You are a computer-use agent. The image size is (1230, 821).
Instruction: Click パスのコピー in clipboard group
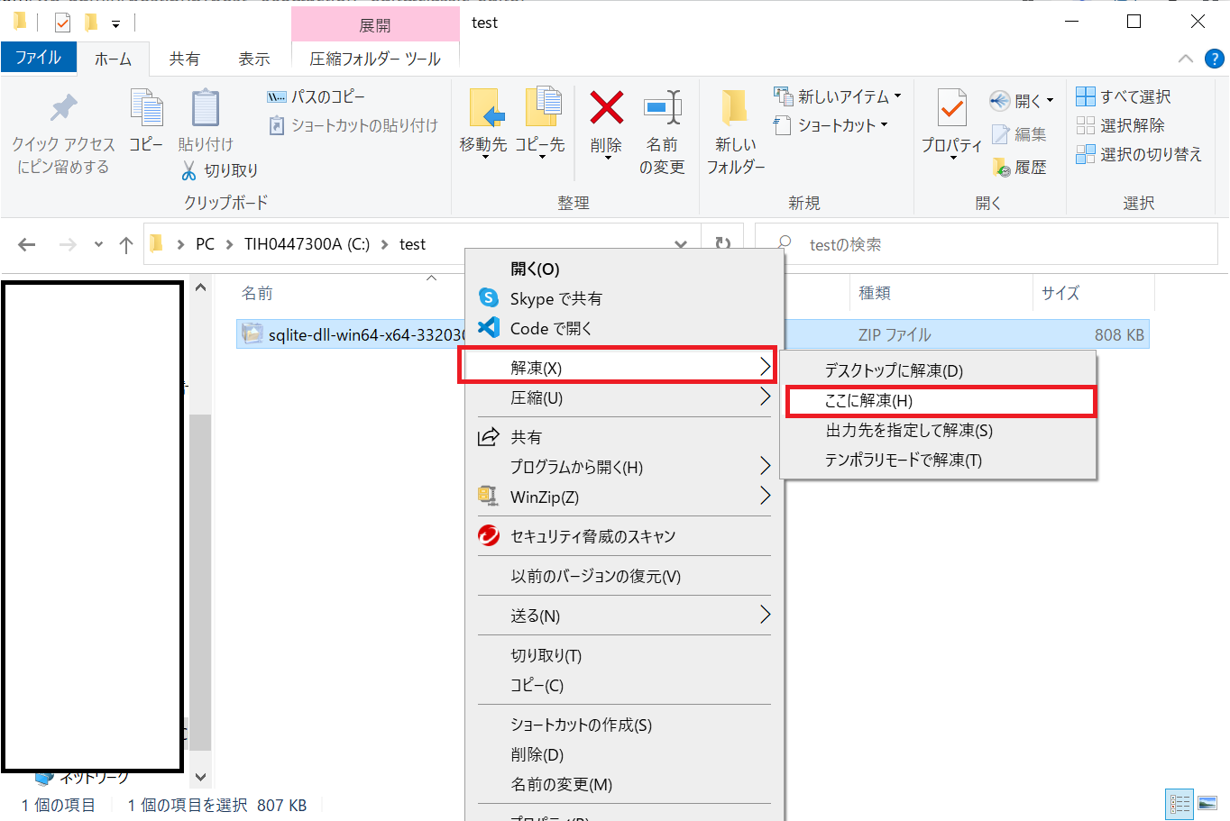coord(317,96)
